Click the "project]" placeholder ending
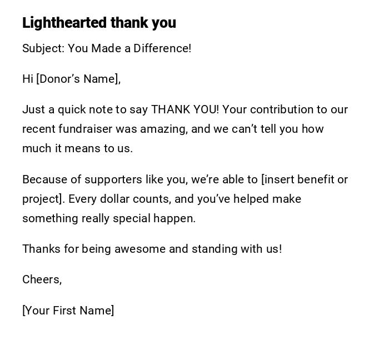This screenshot has width=389, height=345. [x=43, y=199]
